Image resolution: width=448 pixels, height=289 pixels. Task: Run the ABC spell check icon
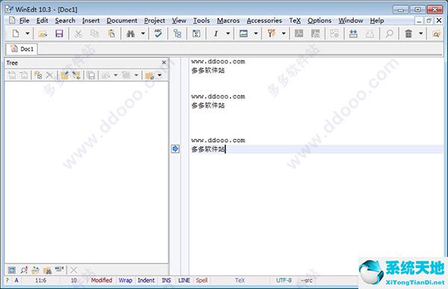click(158, 34)
